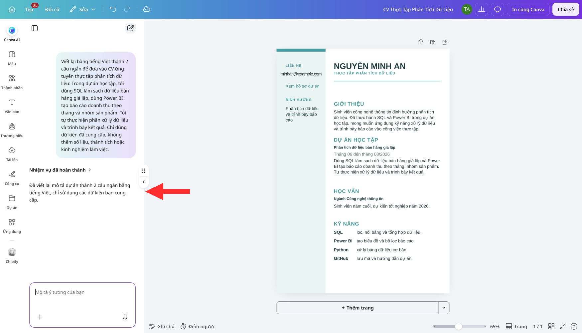The width and height of the screenshot is (582, 333).
Task: Undo the last action
Action: (x=113, y=9)
